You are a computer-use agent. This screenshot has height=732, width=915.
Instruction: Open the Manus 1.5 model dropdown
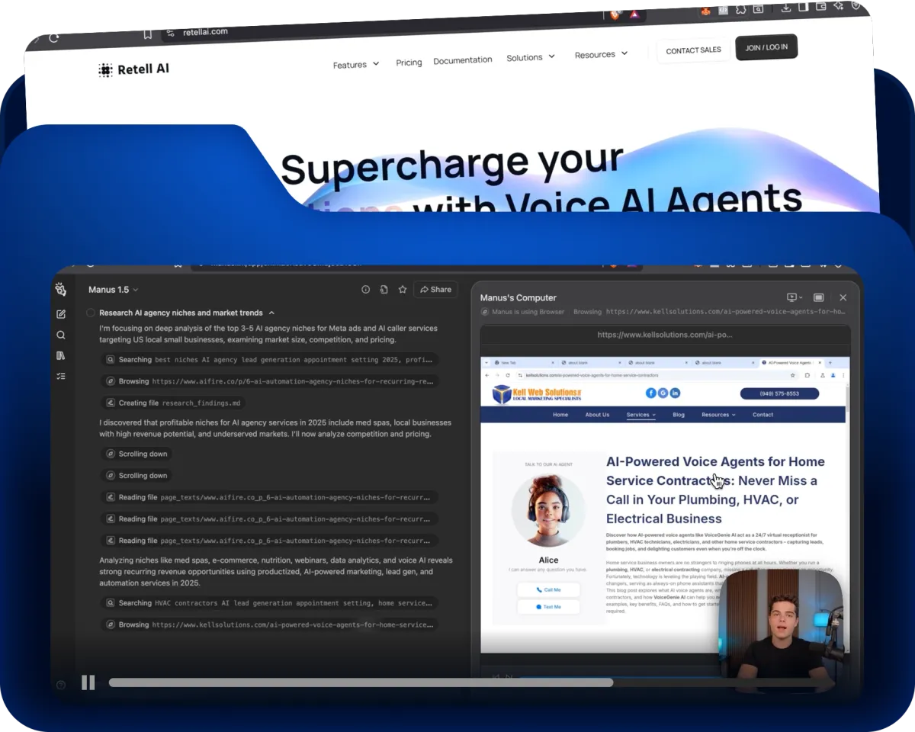(114, 290)
